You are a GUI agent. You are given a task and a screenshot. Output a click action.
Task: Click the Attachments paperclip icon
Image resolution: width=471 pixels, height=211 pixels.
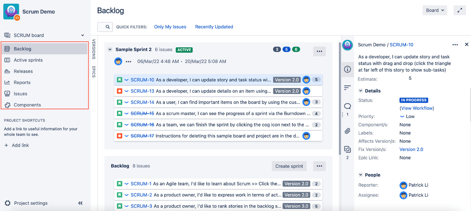(x=347, y=131)
